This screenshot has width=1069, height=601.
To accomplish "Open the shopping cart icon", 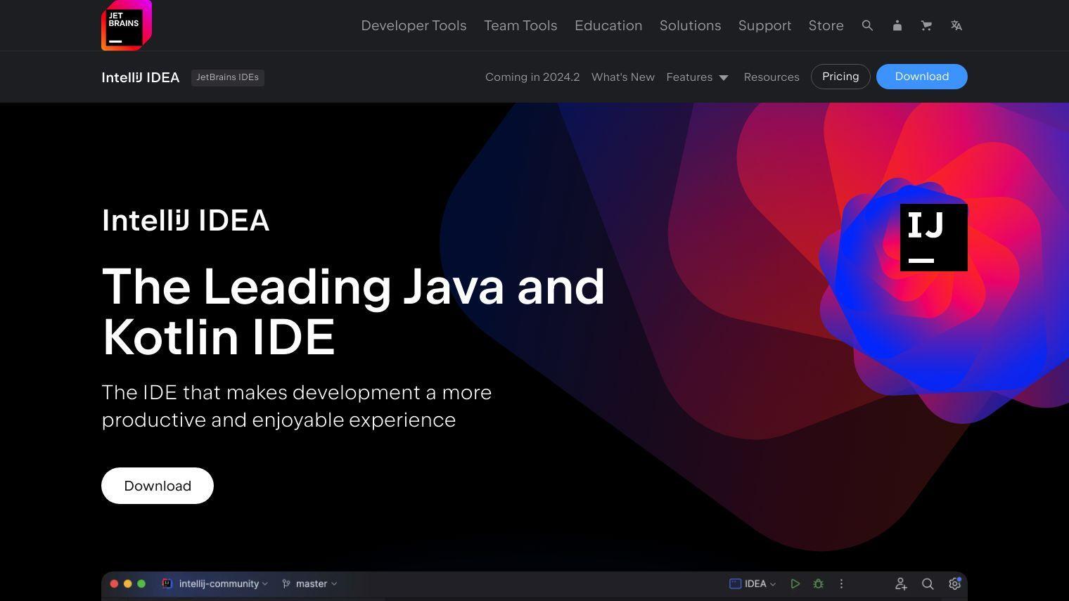I will click(926, 25).
